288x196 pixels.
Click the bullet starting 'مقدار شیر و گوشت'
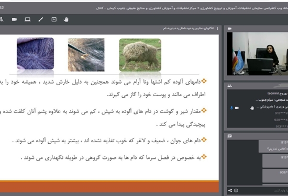point(103,118)
